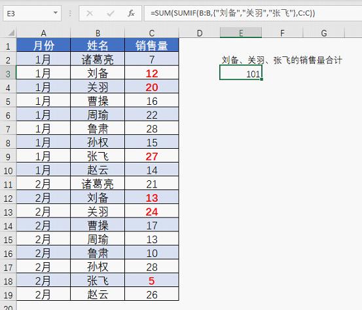Click value 17 in row 14
362x310 pixels.
click(x=152, y=225)
